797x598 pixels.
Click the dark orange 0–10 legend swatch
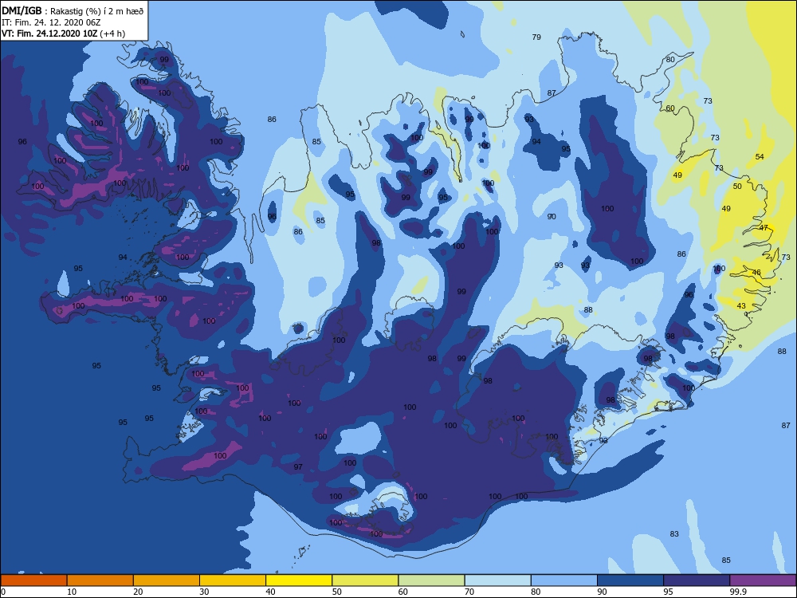[x=33, y=580]
